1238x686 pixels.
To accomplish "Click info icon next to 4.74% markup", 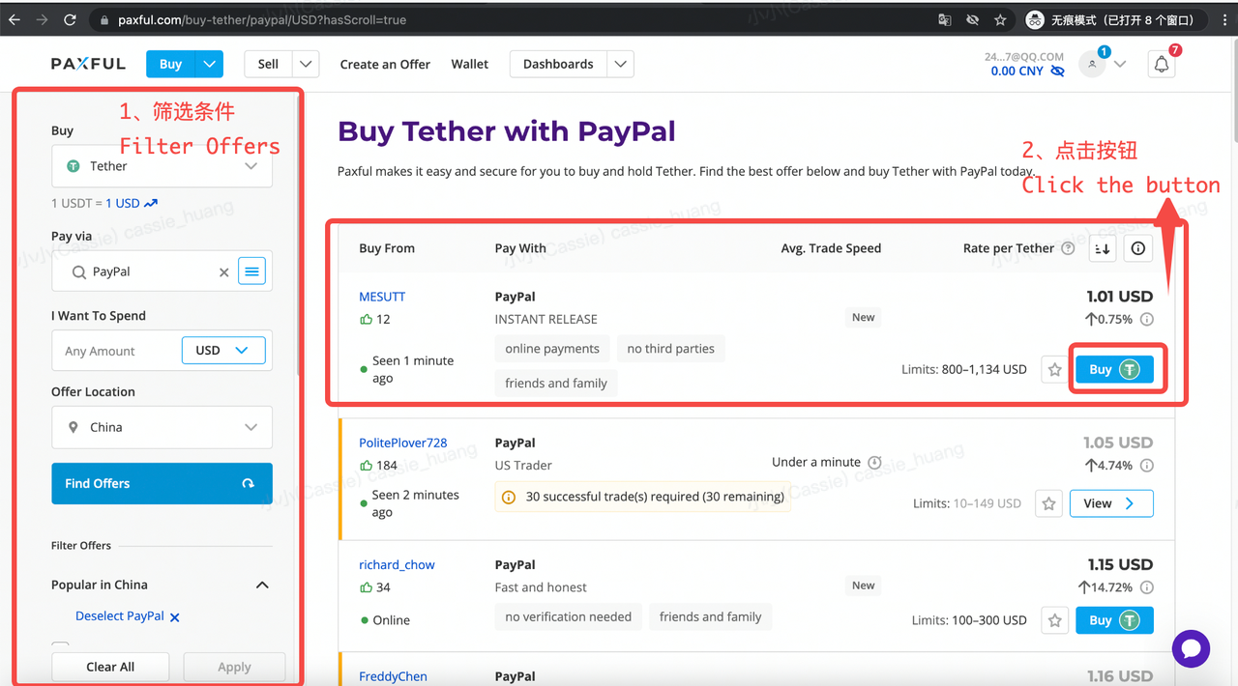I will 1147,466.
